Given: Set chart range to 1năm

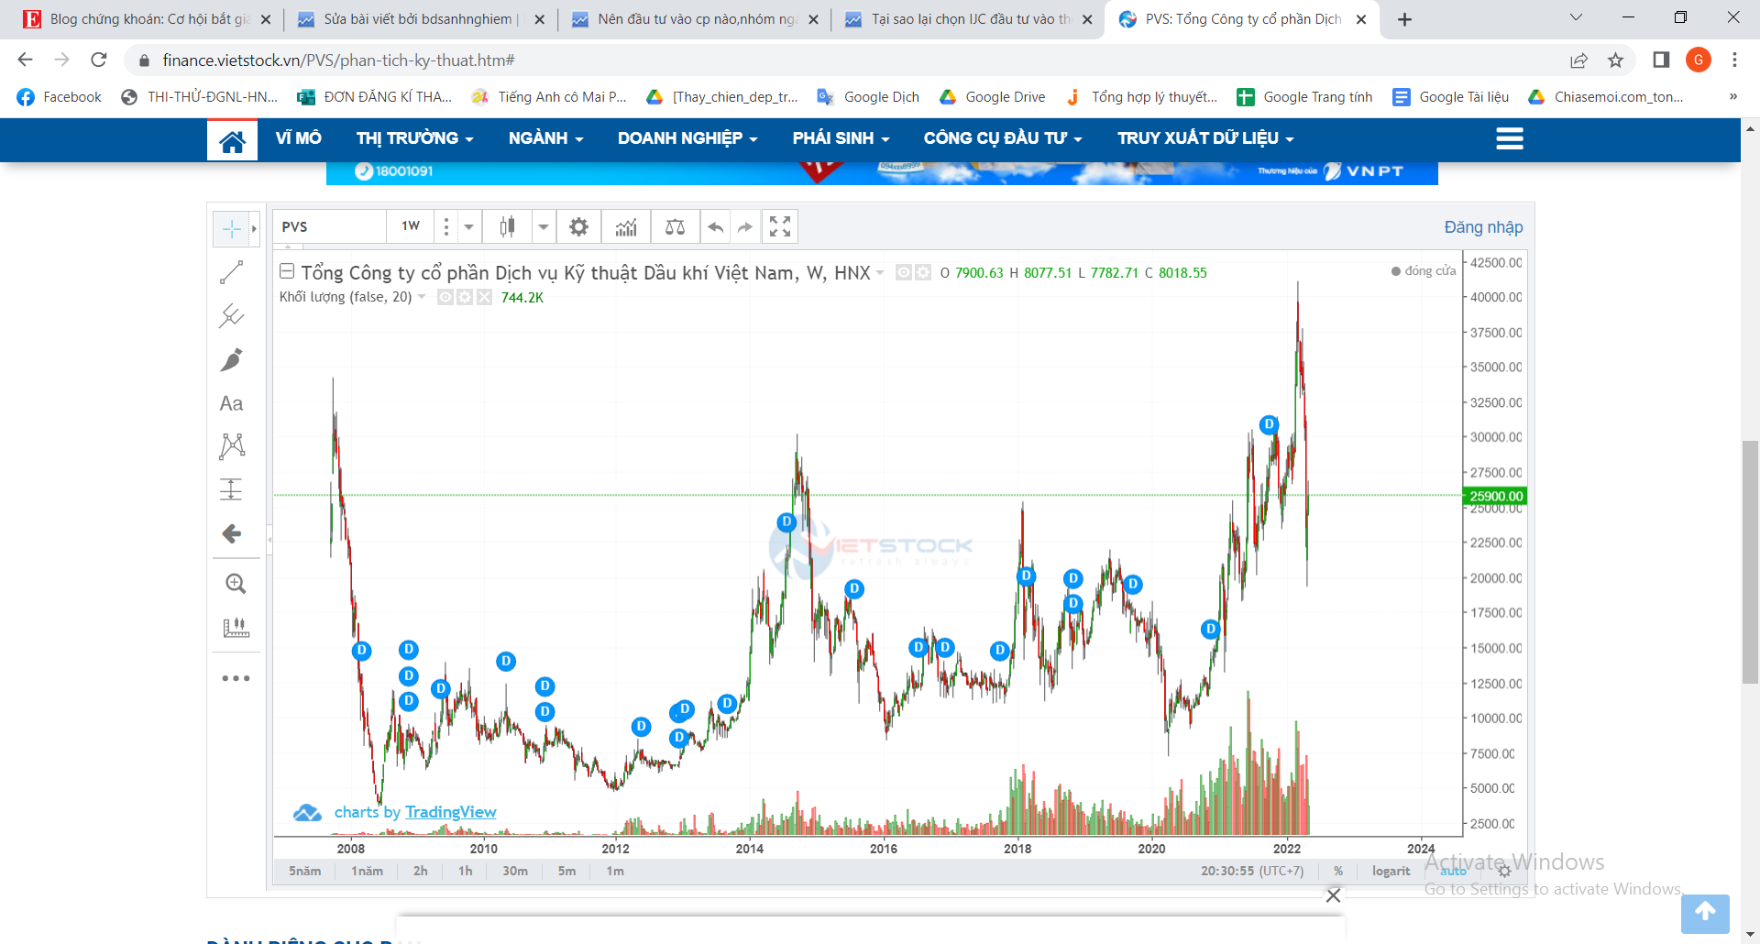Looking at the screenshot, I should click(x=368, y=872).
